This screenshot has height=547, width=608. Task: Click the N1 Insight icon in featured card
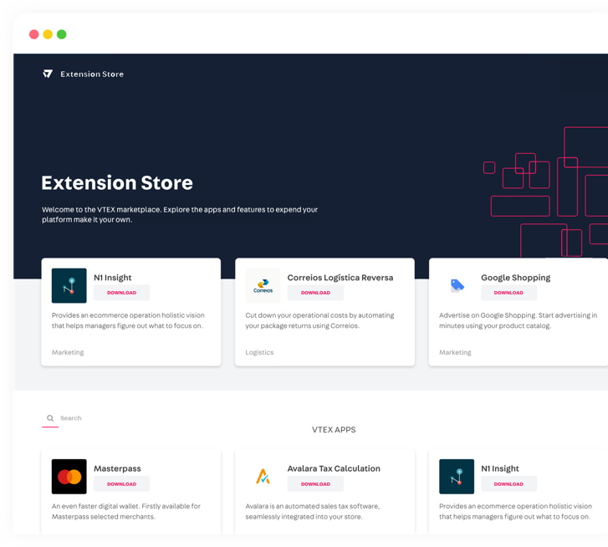click(x=69, y=285)
